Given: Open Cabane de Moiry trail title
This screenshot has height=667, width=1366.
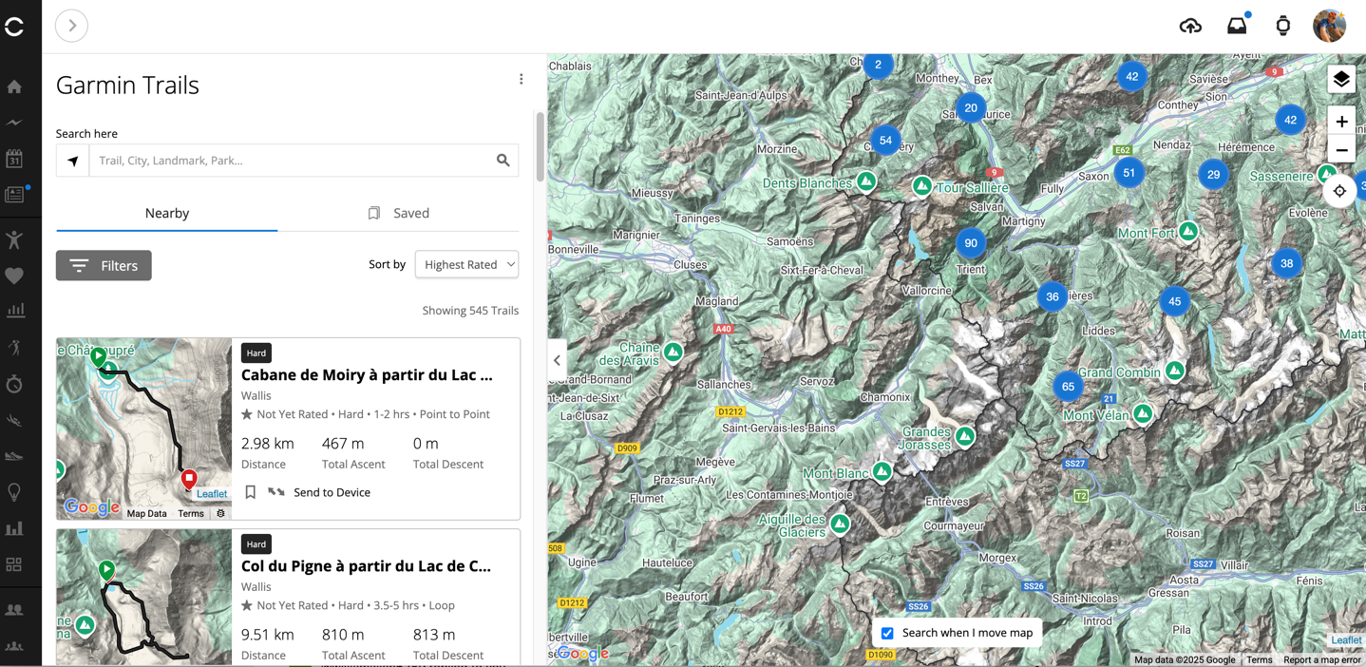Looking at the screenshot, I should (367, 374).
